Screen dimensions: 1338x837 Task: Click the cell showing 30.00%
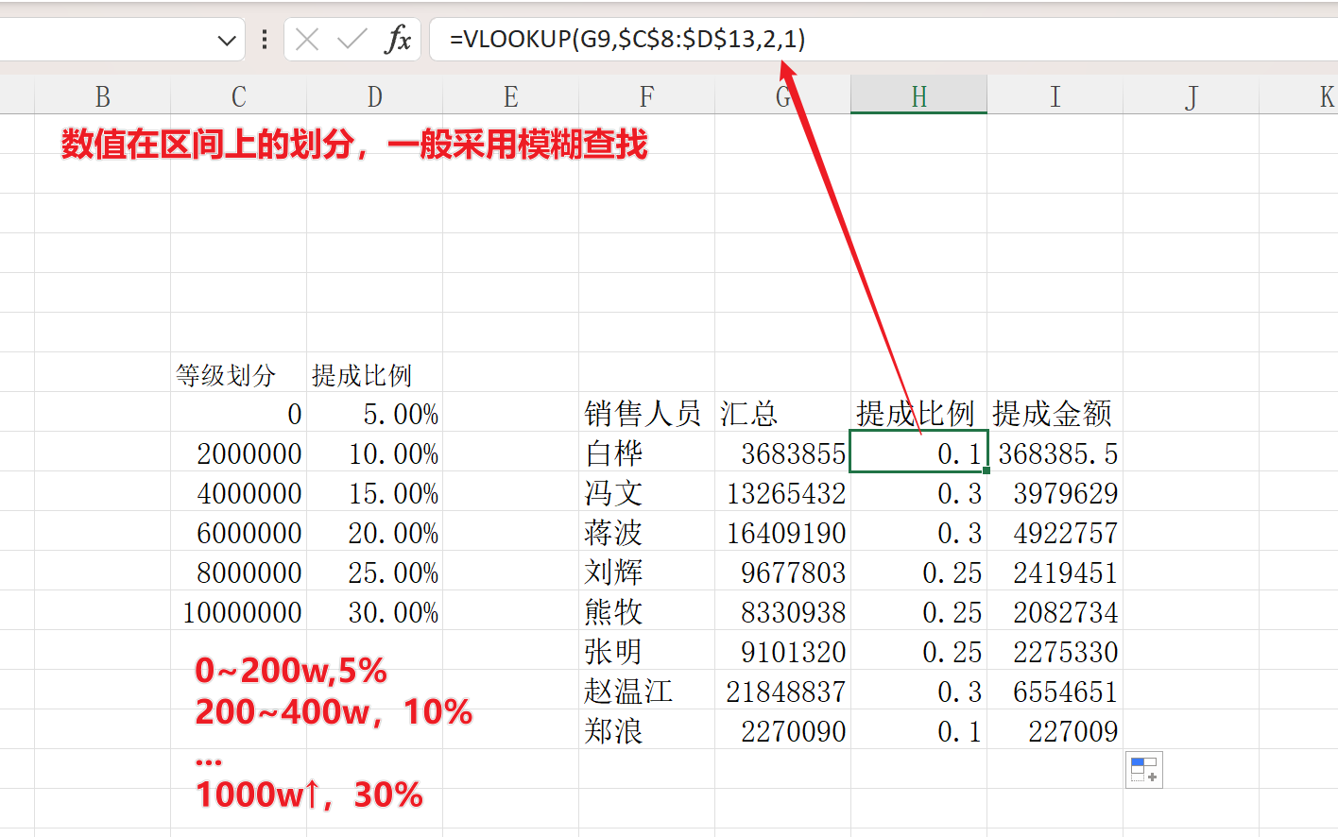(374, 612)
